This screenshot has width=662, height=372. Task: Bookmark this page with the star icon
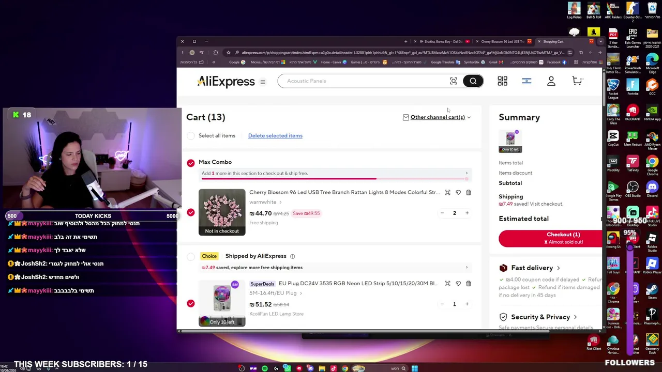pyautogui.click(x=228, y=52)
